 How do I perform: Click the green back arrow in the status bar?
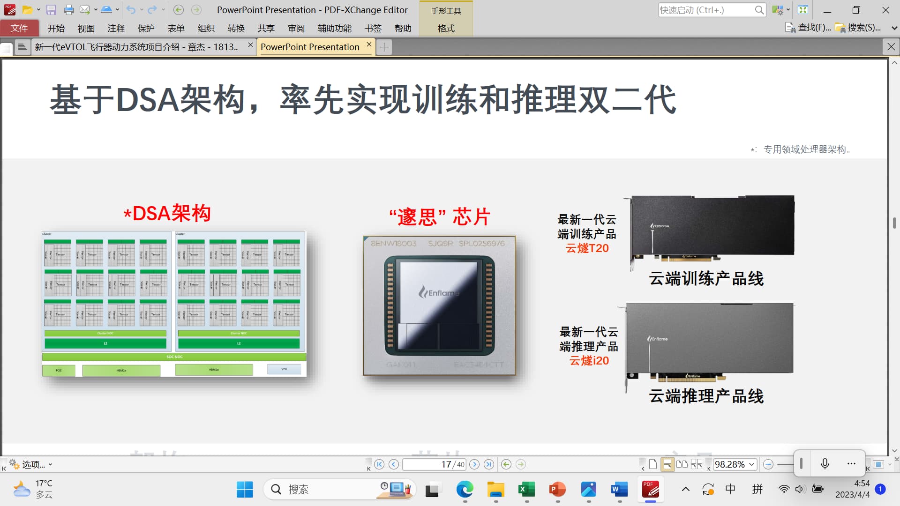[x=506, y=464]
